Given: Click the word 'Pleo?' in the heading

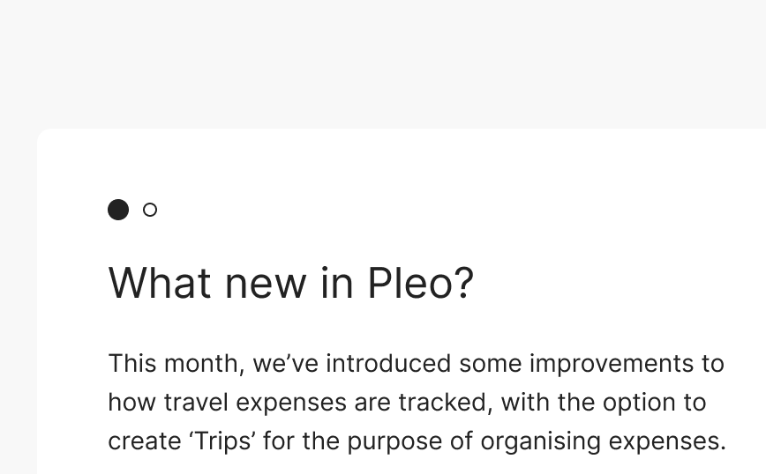Looking at the screenshot, I should [420, 284].
